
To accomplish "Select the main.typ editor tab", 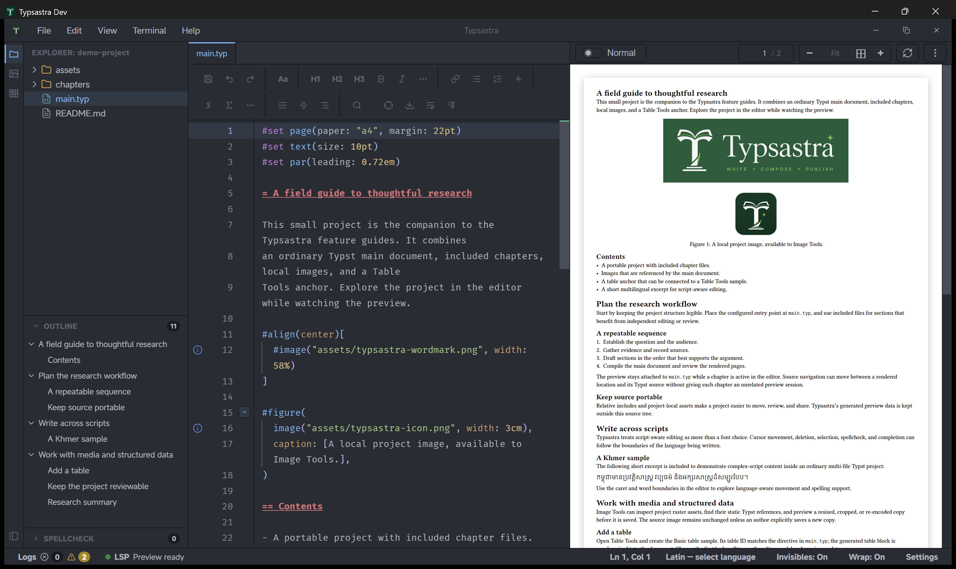I will [x=212, y=53].
